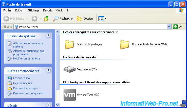
Task: Open the address bar dropdown list
Action: pyautogui.click(x=169, y=27)
